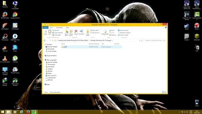The image size is (202, 114).
Task: Click the Renomear ribbon icon
Action: [x=81, y=32]
